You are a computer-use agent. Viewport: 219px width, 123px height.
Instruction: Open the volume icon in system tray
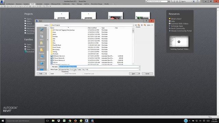pyautogui.click(x=200, y=121)
